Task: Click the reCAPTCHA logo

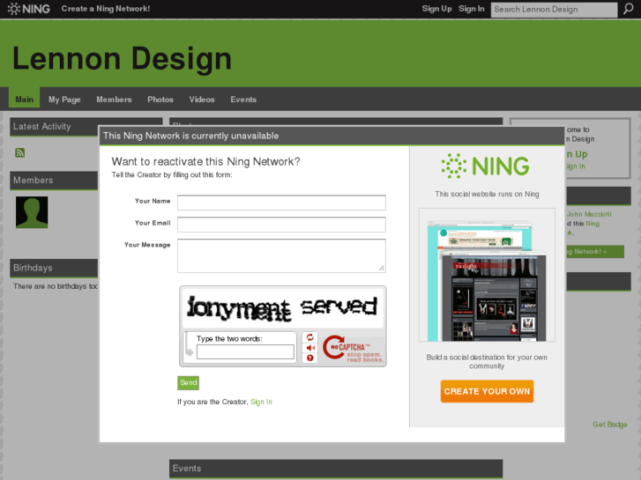Action: (x=353, y=348)
